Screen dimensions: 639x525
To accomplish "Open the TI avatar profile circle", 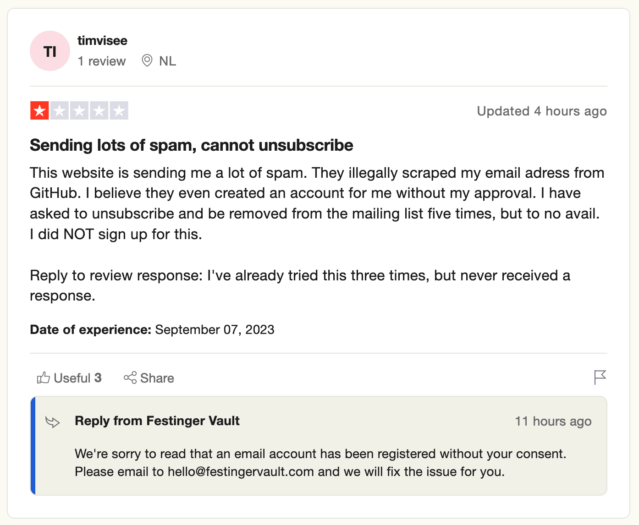I will (50, 51).
